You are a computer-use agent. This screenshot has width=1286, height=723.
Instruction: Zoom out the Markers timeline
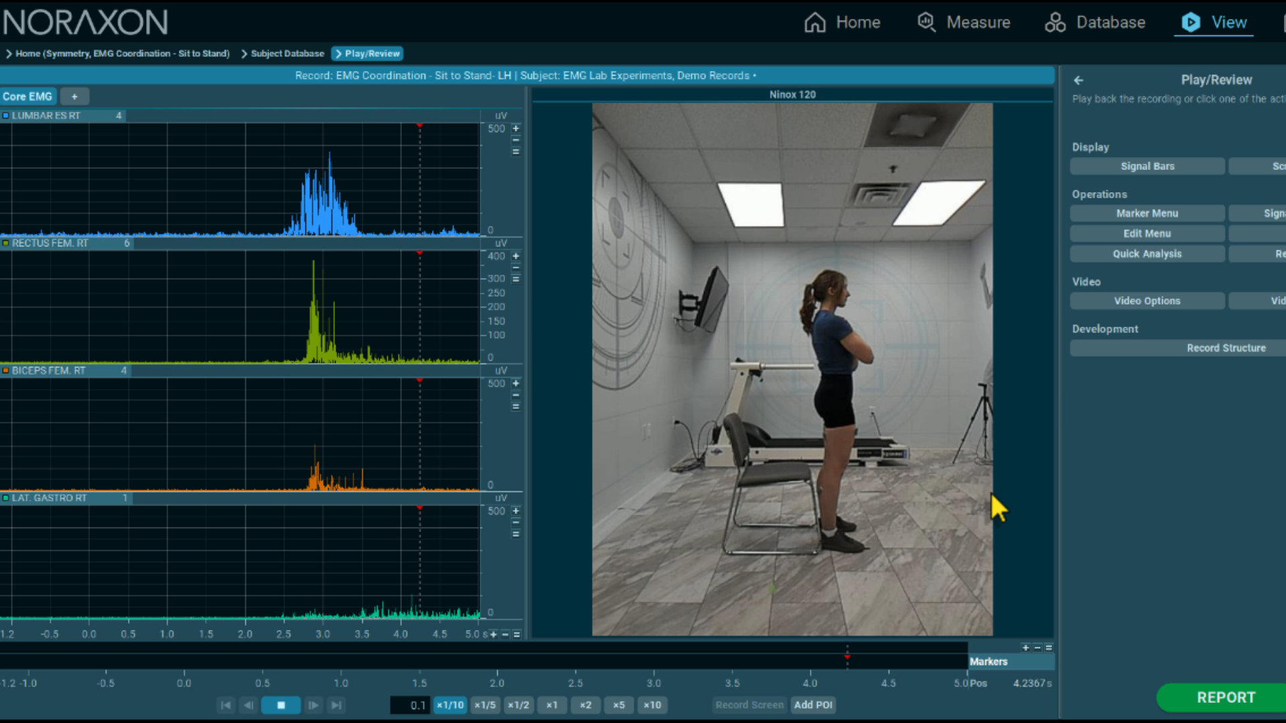(x=1037, y=648)
